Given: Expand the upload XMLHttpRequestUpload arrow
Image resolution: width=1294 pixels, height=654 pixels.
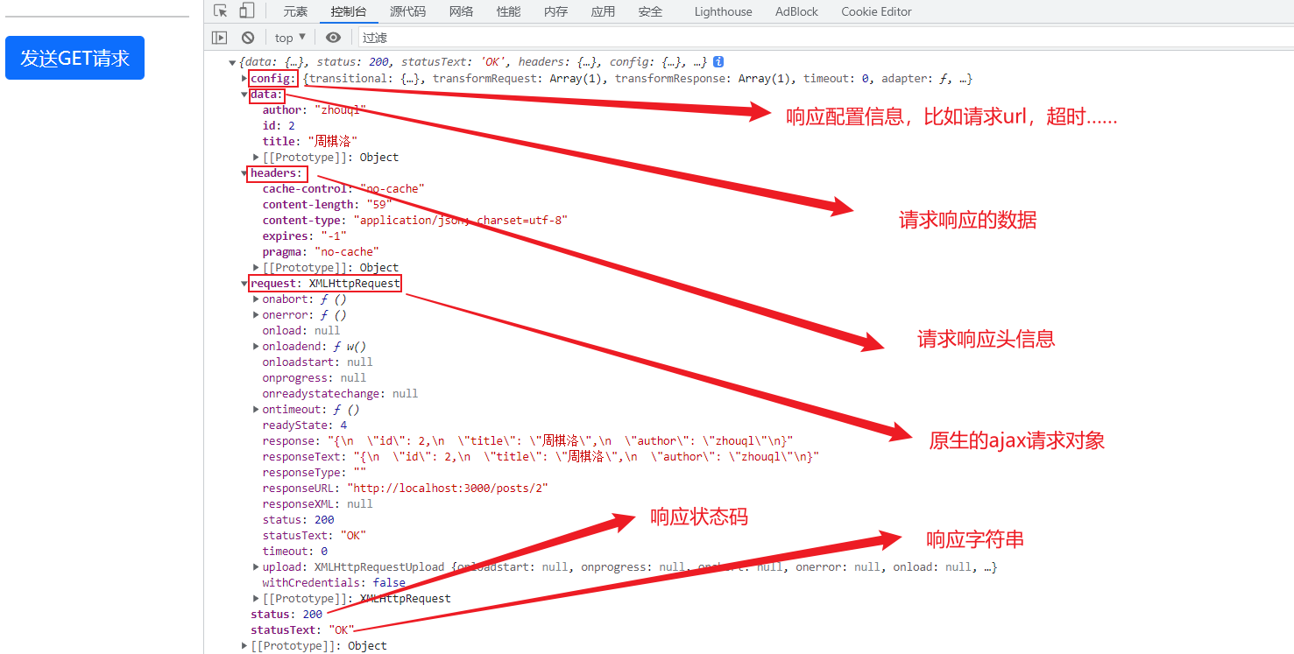Looking at the screenshot, I should pos(257,567).
